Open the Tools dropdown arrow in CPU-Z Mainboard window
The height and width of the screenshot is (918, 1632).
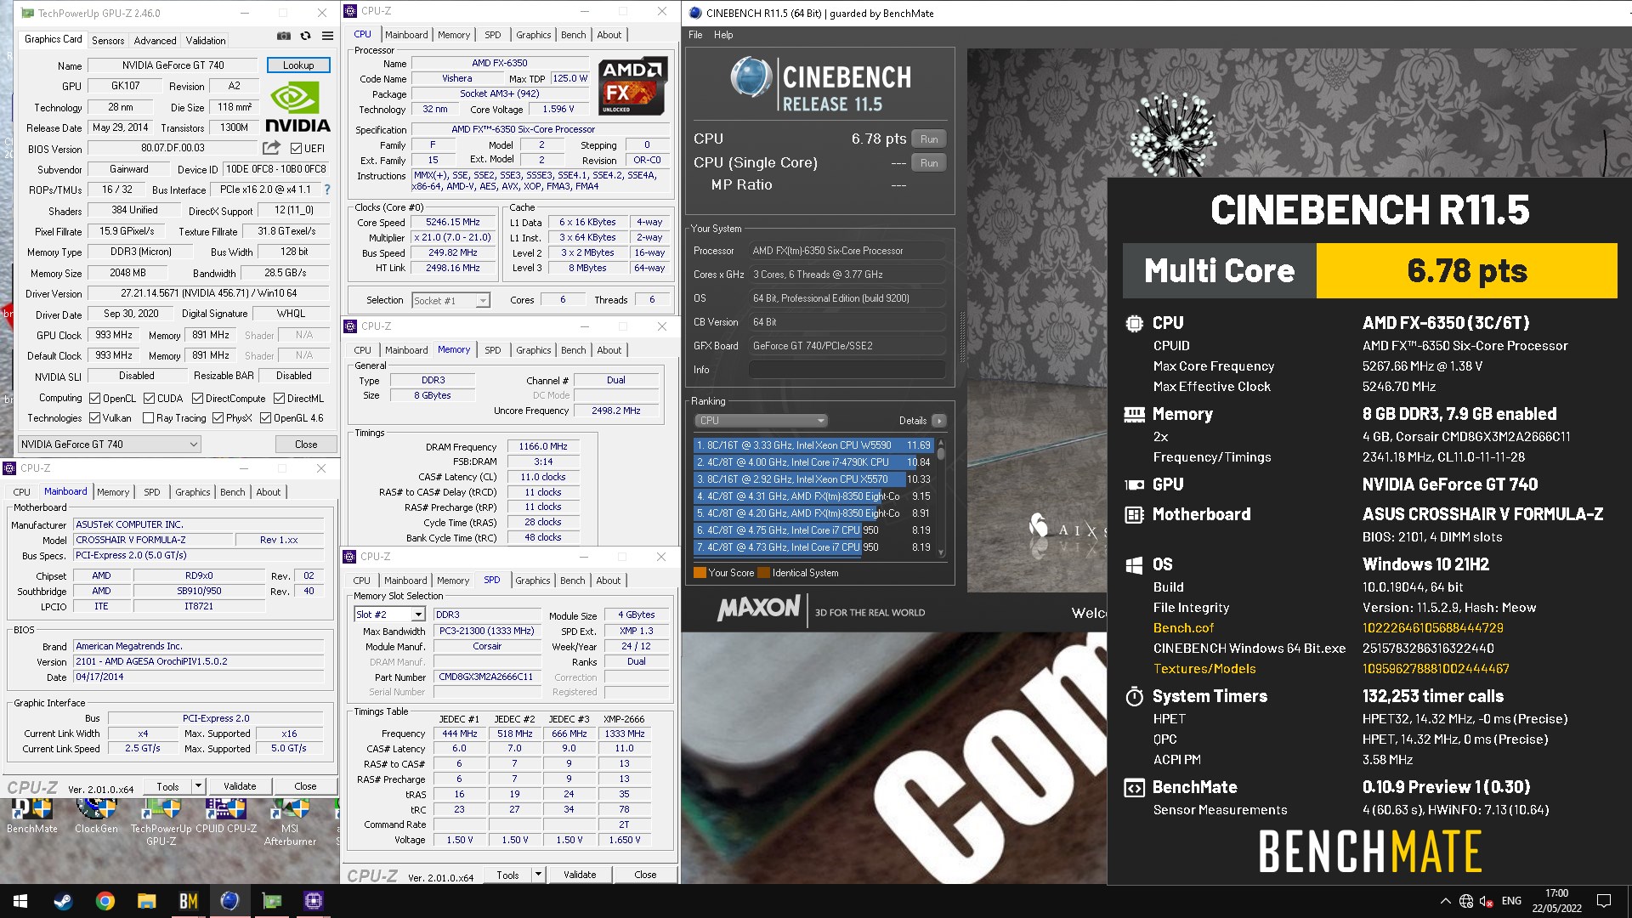pos(198,786)
